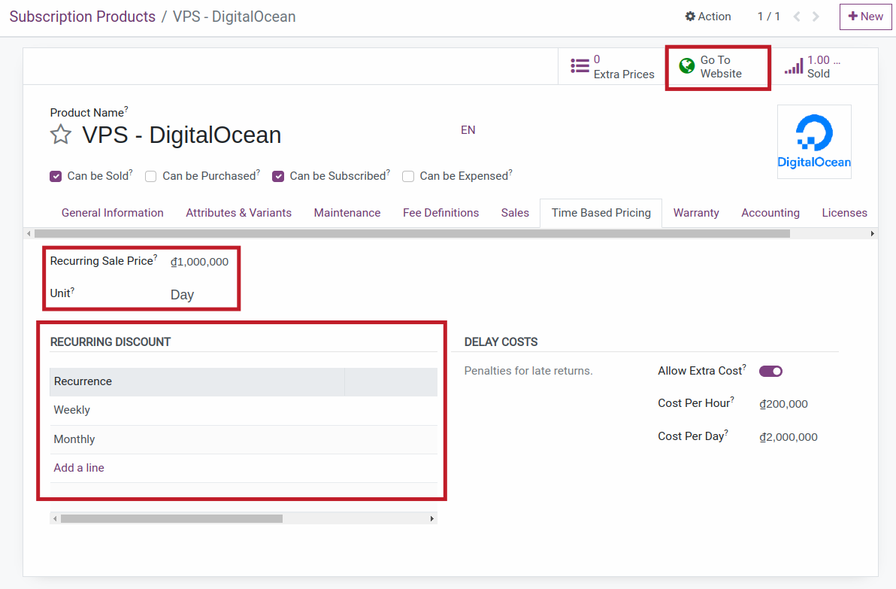
Task: Open the Action gear menu
Action: pyautogui.click(x=708, y=17)
